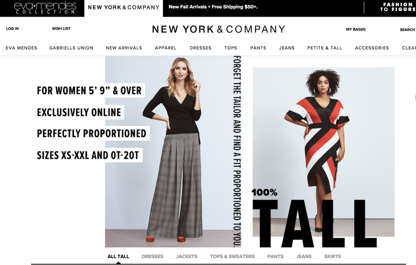Viewport: 416px width, 265px height.
Task: Switch to the TOPS & SWEATERS tab
Action: pos(232,257)
